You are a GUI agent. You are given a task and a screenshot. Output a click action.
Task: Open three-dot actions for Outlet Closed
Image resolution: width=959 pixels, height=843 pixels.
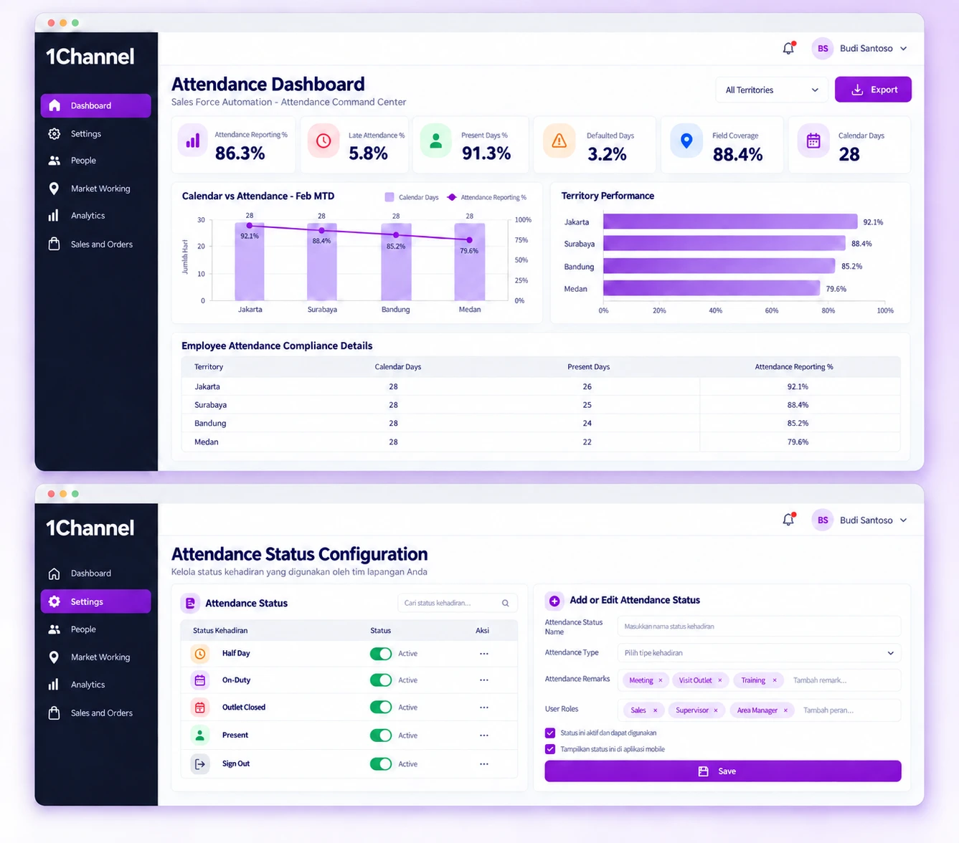484,708
